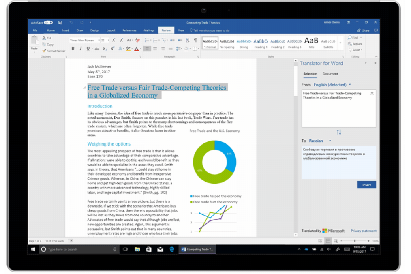Open line and paragraph spacing options

(178, 49)
